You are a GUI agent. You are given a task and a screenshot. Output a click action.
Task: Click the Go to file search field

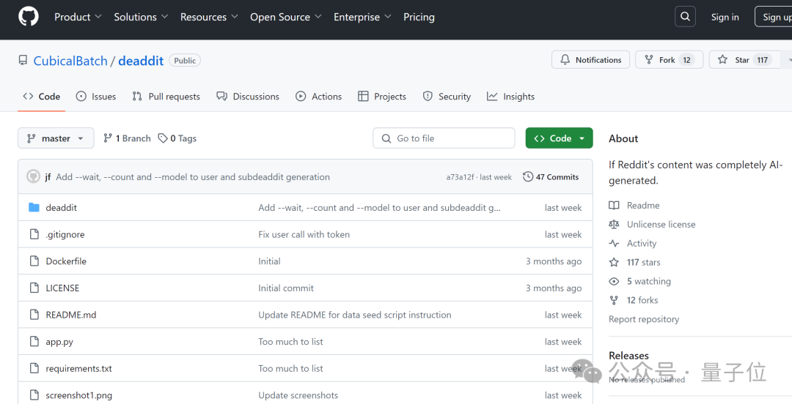(x=444, y=138)
